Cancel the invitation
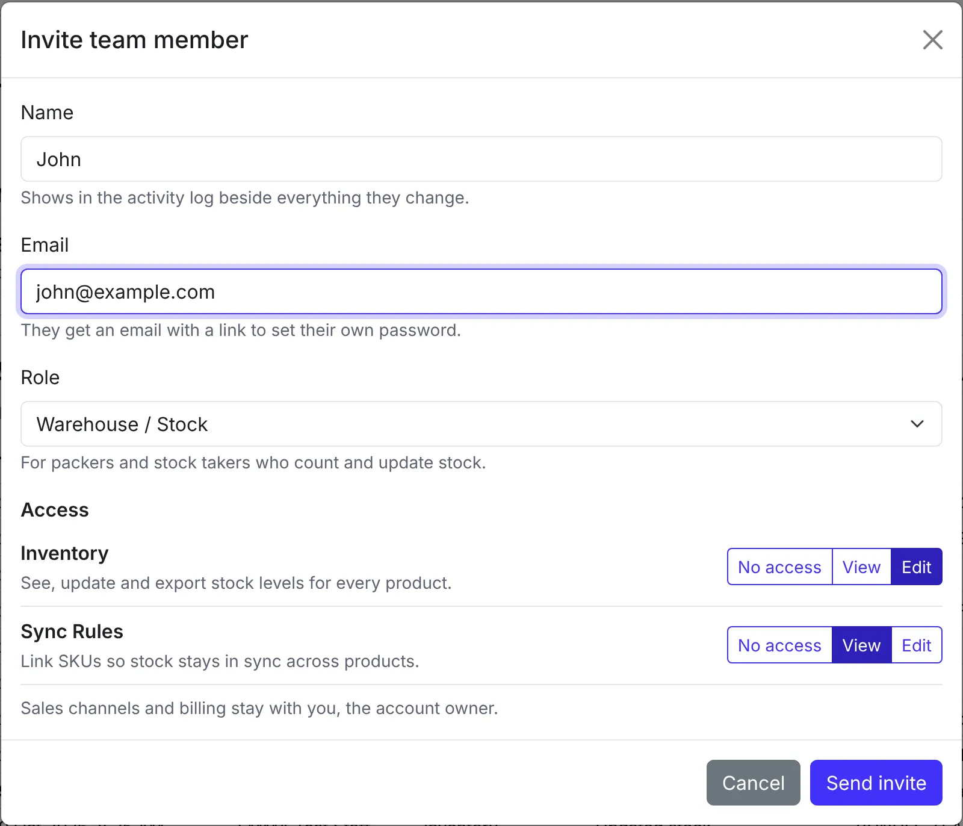Image resolution: width=963 pixels, height=826 pixels. (x=753, y=783)
